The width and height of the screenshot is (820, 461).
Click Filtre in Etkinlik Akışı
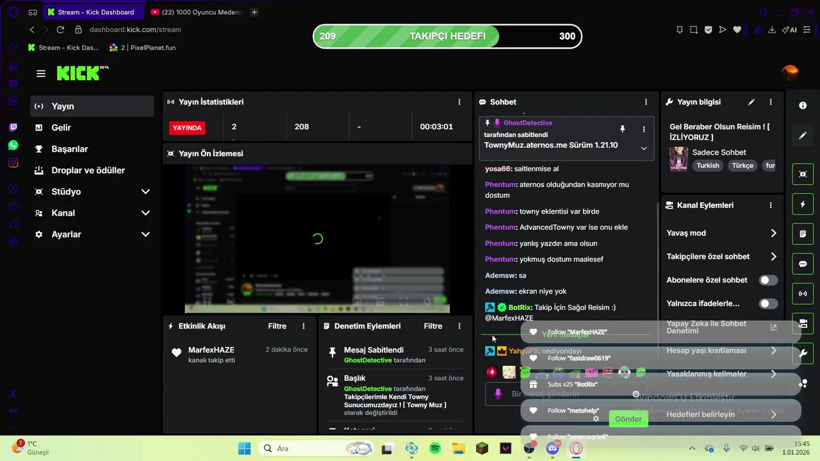277,326
